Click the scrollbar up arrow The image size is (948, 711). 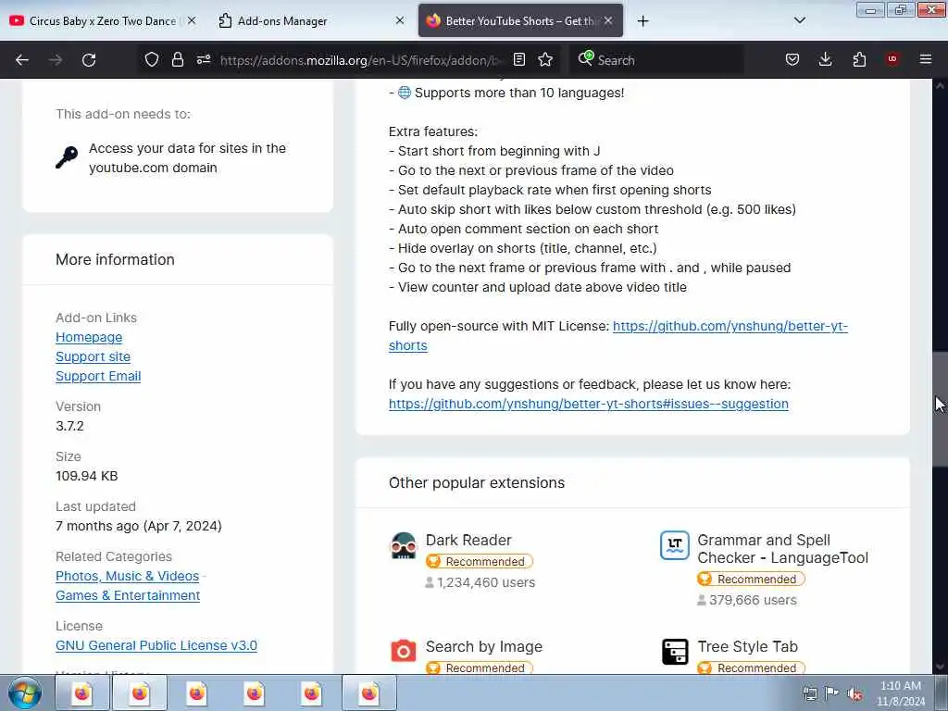[x=940, y=86]
